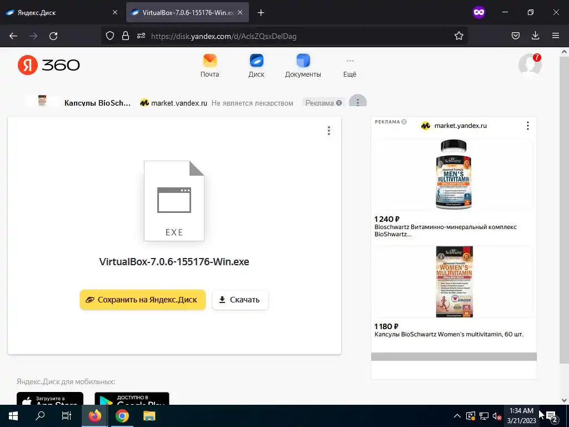The height and width of the screenshot is (427, 569).
Task: Open the Диск service icon
Action: pyautogui.click(x=256, y=66)
